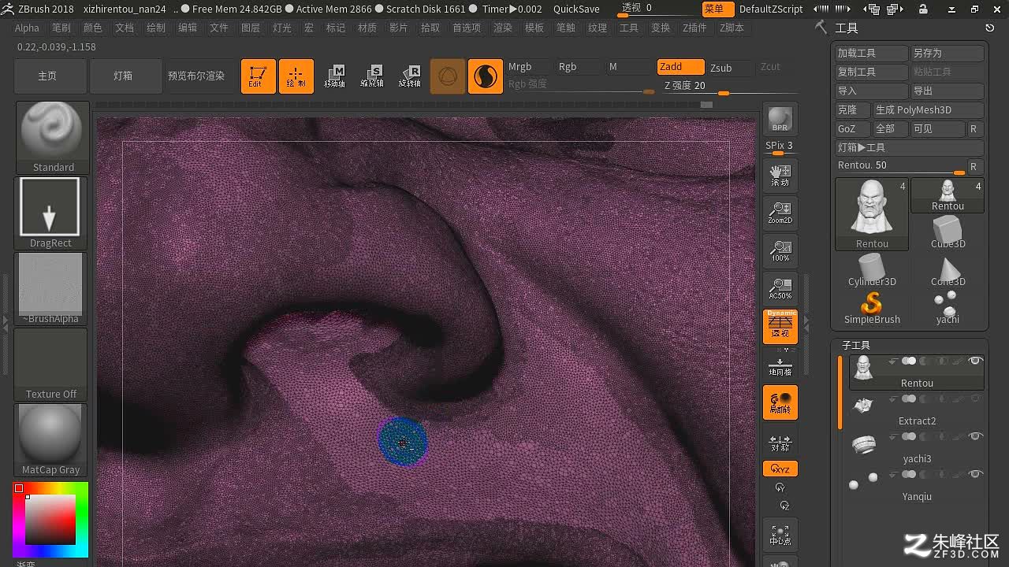1009x567 pixels.
Task: Select the Scale (S) transform tool
Action: [x=372, y=76]
